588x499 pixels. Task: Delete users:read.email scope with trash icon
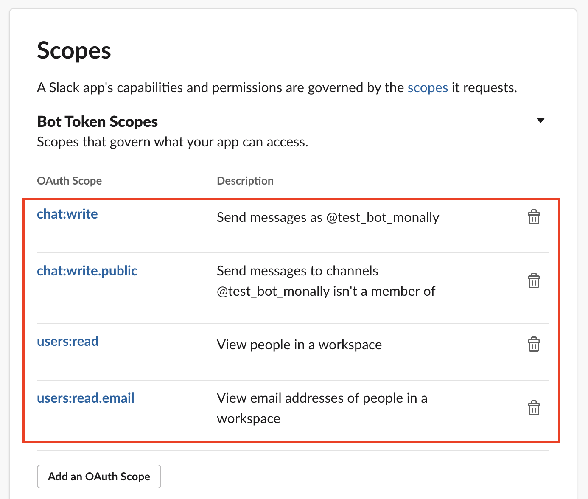(534, 408)
